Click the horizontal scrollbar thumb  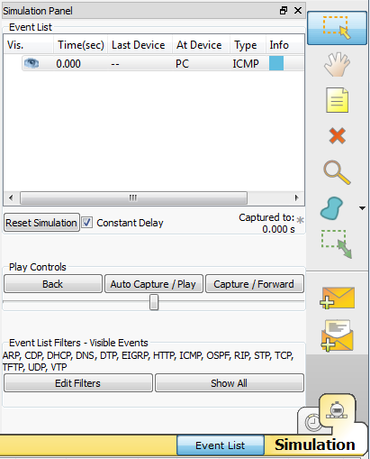click(133, 197)
